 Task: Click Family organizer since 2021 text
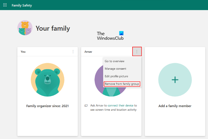click(x=48, y=106)
